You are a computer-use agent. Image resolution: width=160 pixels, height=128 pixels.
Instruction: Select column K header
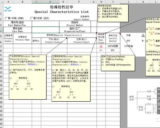[x=143, y=2]
